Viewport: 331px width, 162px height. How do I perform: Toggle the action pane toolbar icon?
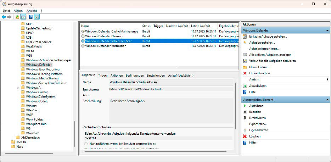(x=37, y=17)
